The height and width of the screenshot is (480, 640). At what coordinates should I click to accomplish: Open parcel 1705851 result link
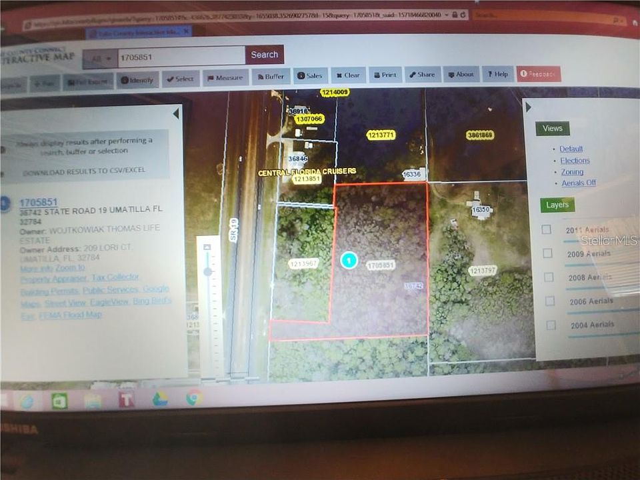pos(39,202)
